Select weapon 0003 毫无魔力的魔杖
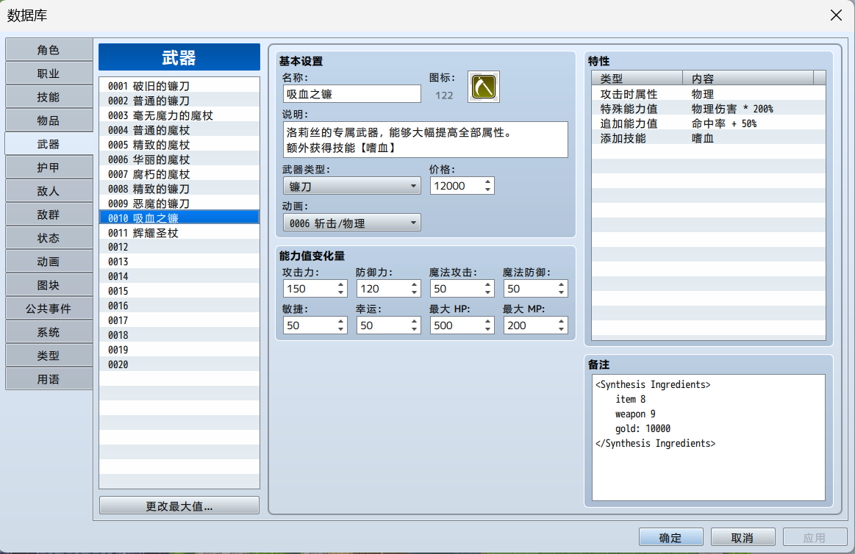This screenshot has width=855, height=554. coord(179,115)
